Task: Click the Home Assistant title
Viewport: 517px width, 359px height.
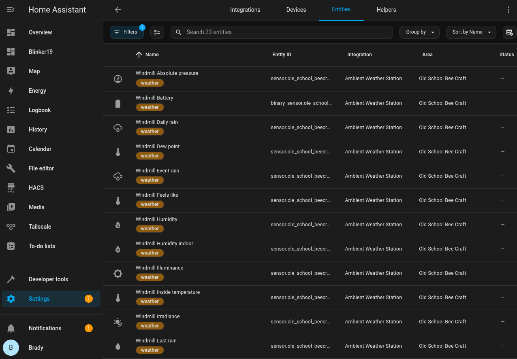Action: pyautogui.click(x=57, y=10)
